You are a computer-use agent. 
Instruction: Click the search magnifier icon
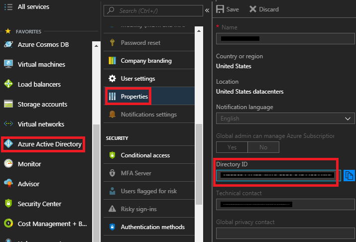[111, 10]
